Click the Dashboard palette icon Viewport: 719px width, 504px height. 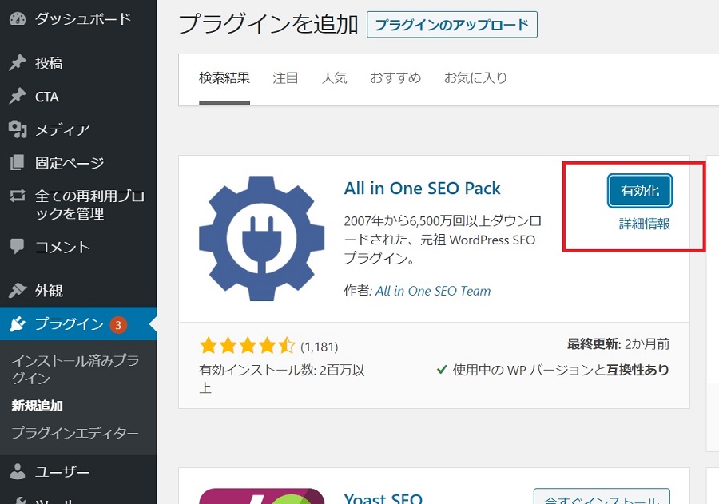[x=17, y=19]
